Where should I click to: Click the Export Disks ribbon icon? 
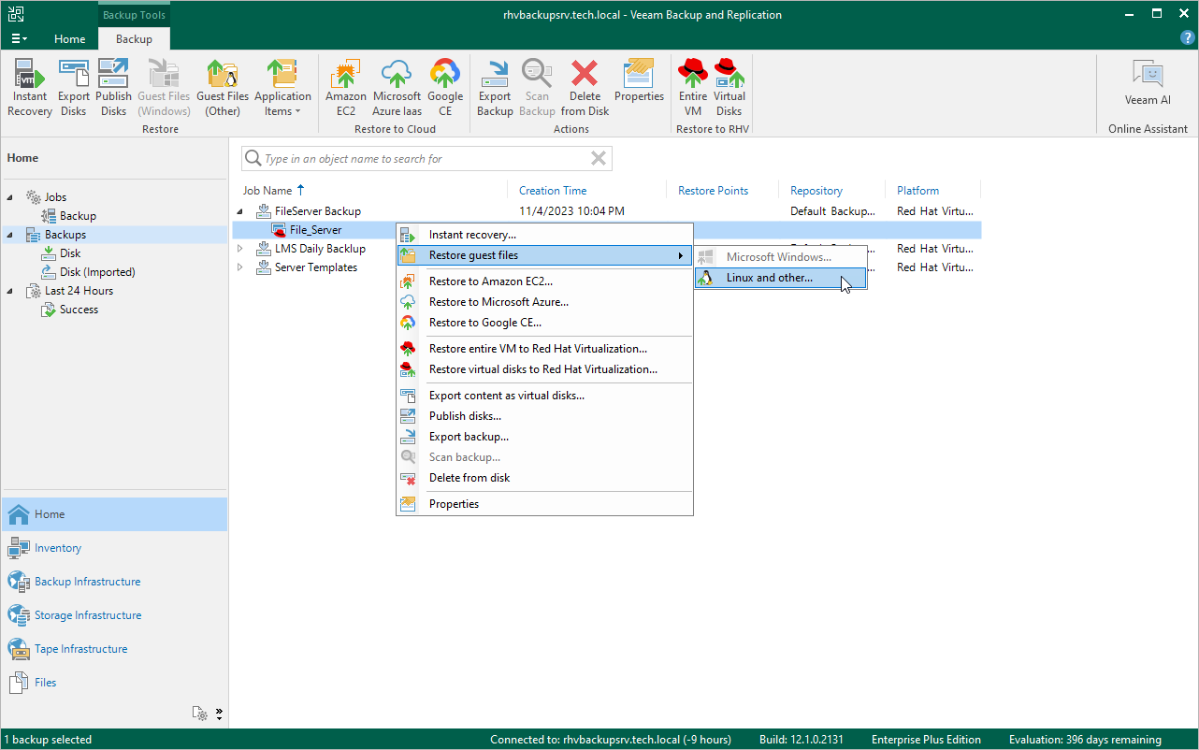pyautogui.click(x=74, y=88)
